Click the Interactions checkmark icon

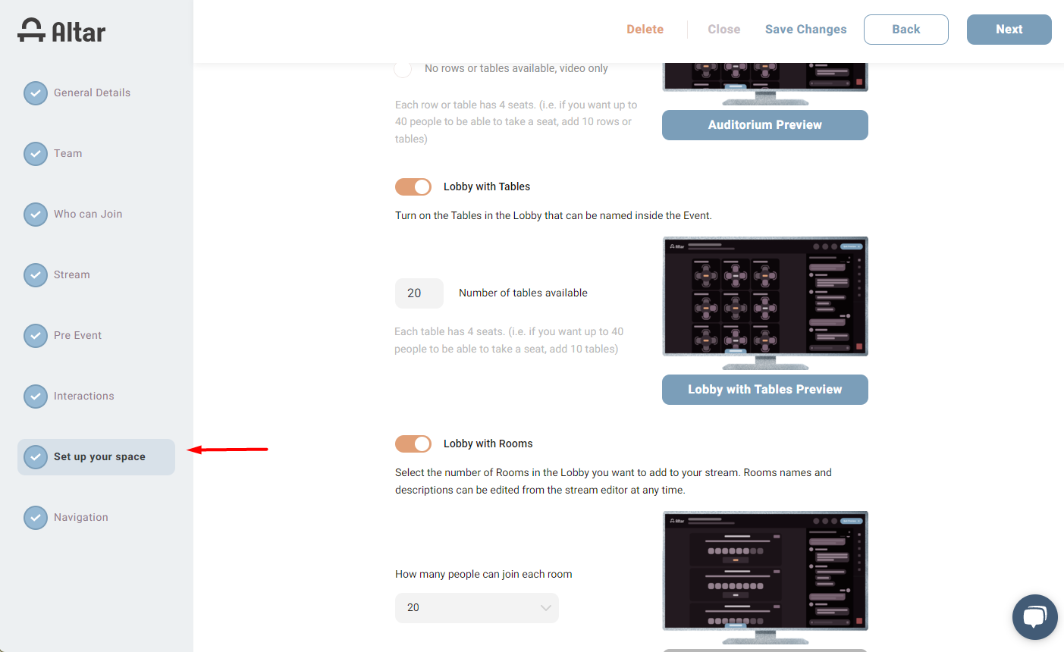36,396
